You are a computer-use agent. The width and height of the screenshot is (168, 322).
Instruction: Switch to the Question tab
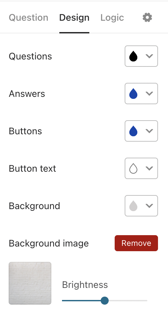tap(28, 18)
